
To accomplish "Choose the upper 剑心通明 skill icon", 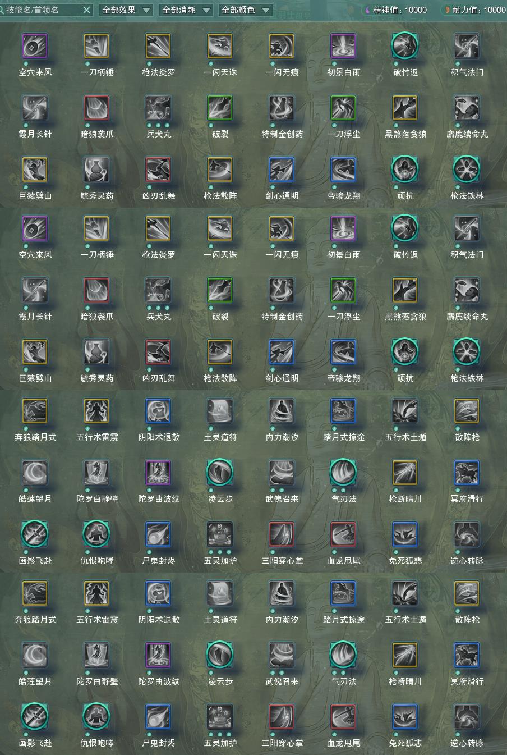I will point(282,170).
